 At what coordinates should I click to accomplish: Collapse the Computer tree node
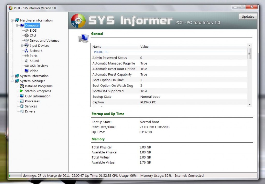17,25
